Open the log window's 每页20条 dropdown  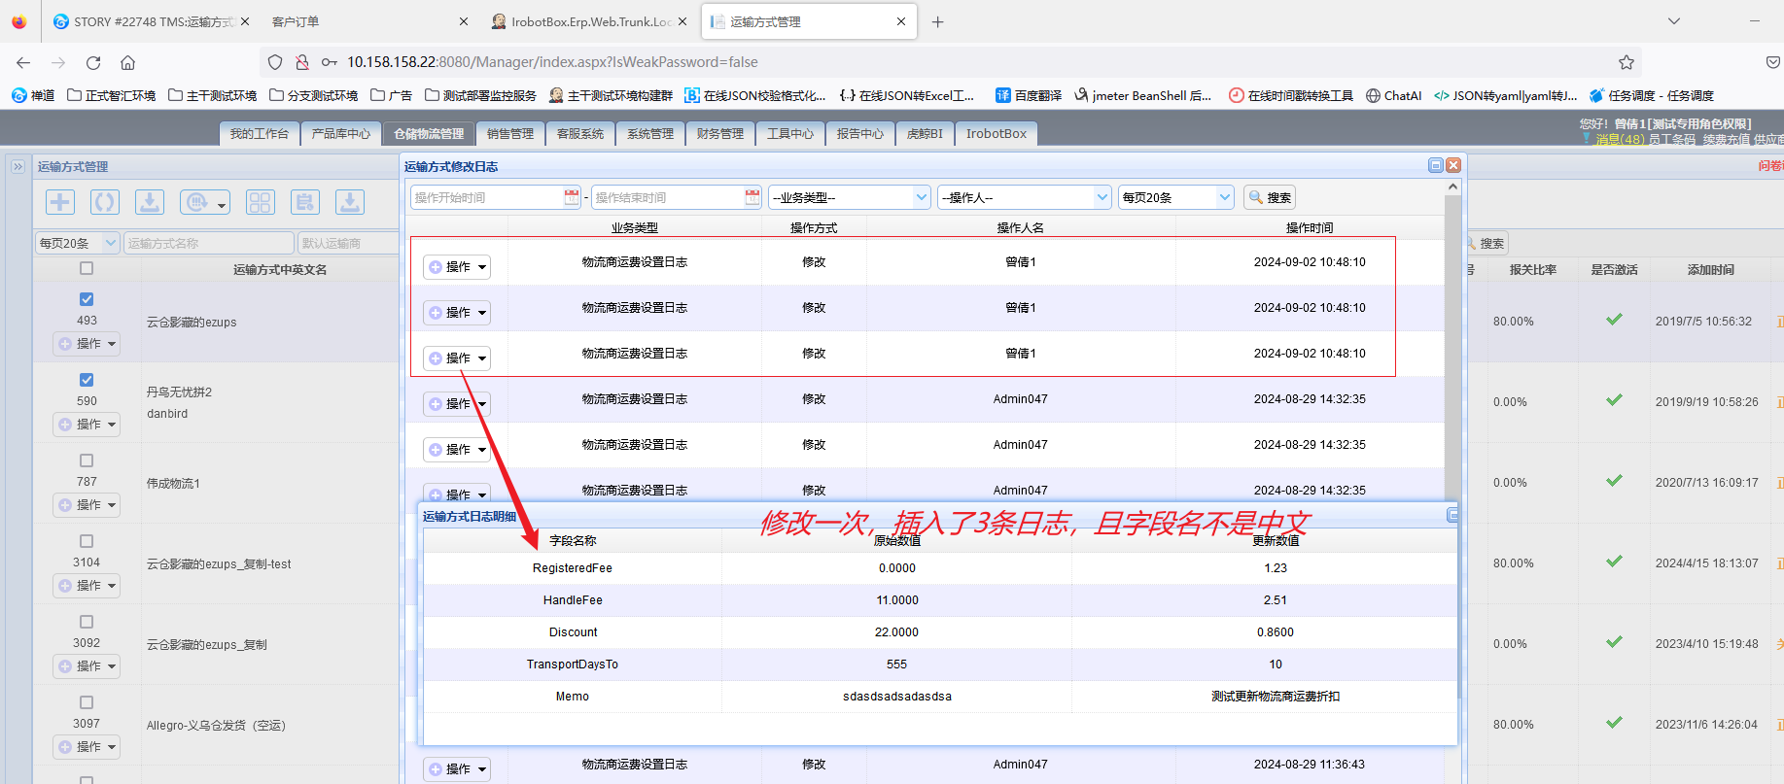tap(1176, 197)
